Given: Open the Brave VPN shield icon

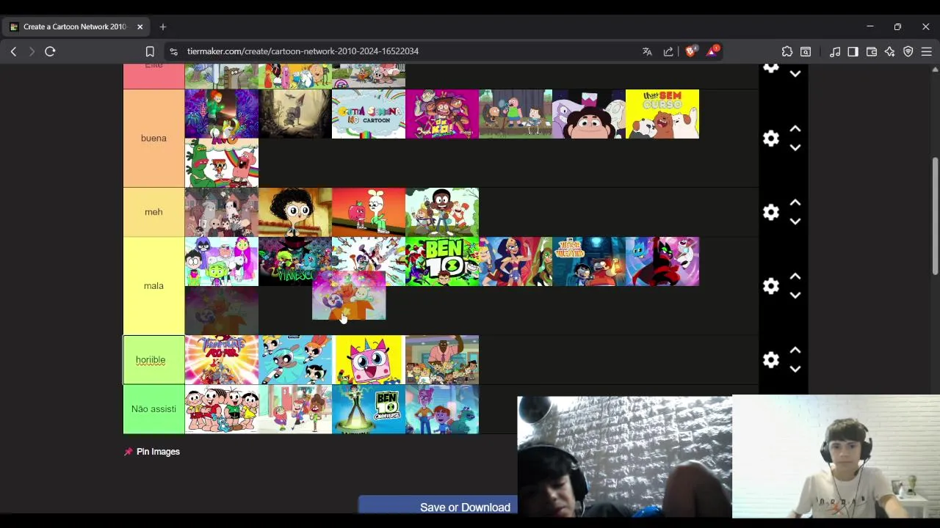Looking at the screenshot, I should click(x=908, y=51).
